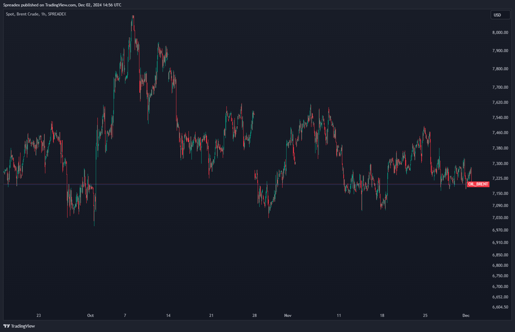Open the USD currency selector
515x332 pixels.
tap(500, 15)
